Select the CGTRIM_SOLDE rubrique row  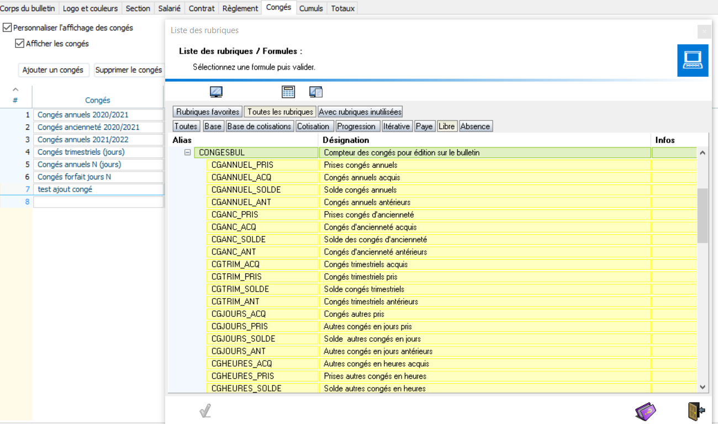(x=240, y=289)
